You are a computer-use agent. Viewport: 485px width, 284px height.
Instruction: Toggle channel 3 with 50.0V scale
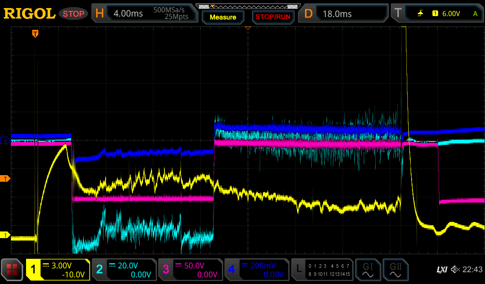click(x=190, y=270)
